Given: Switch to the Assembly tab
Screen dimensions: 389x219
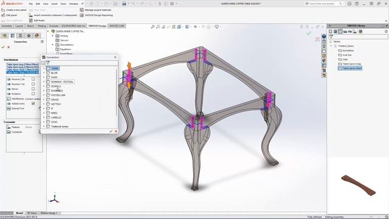Looking at the screenshot, I should pos(7,26).
